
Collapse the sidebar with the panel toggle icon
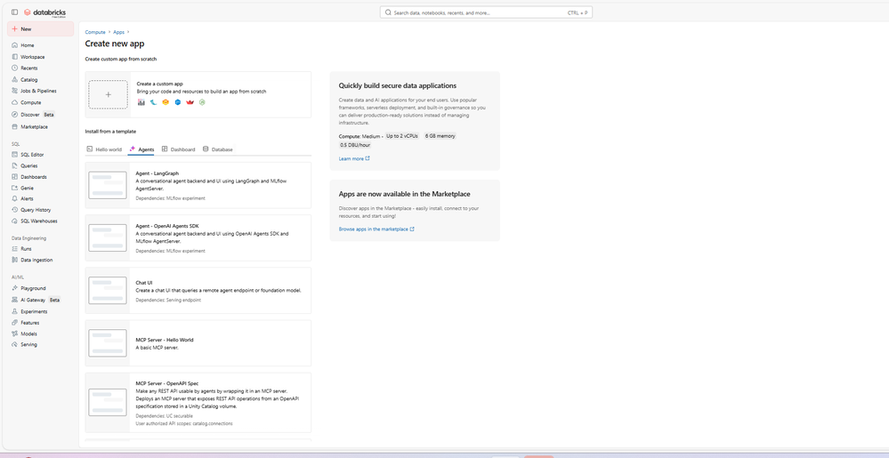click(x=15, y=12)
